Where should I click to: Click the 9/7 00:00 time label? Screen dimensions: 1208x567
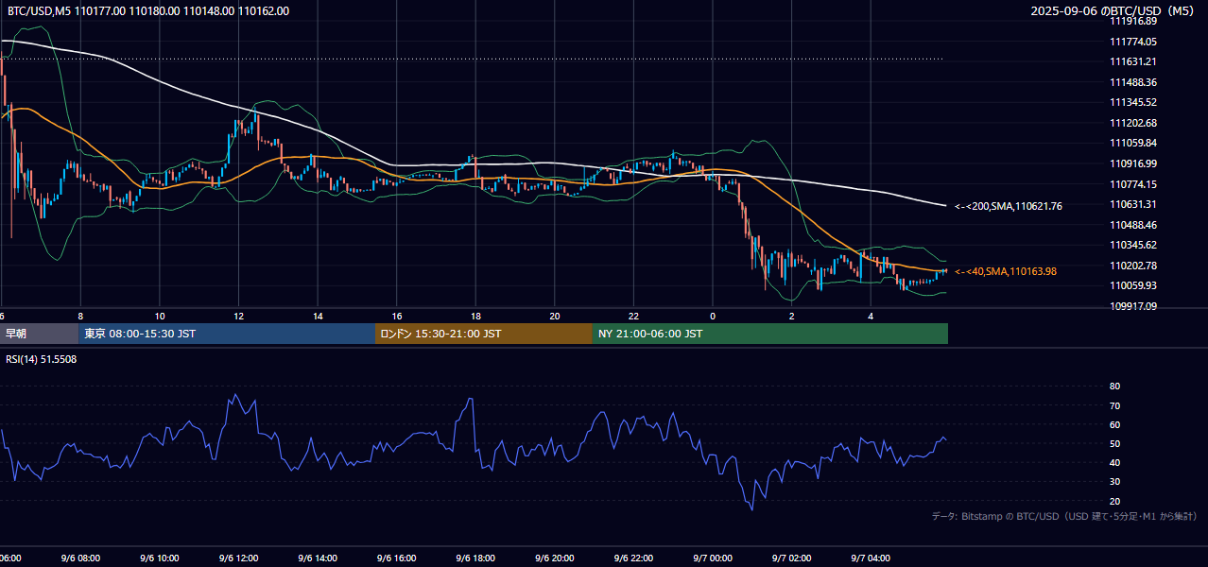click(x=713, y=558)
